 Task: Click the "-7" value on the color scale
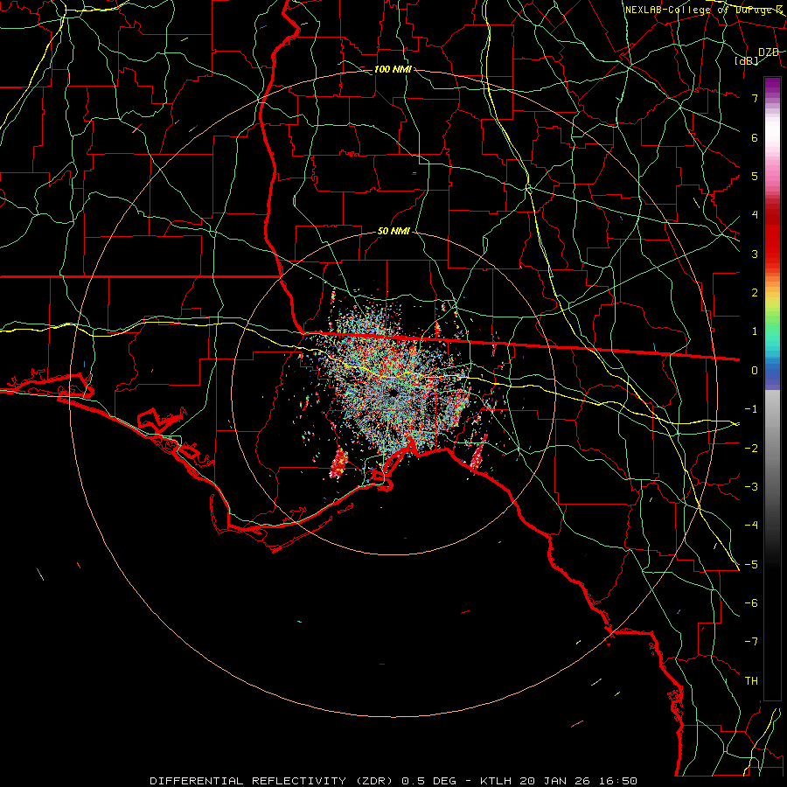pos(751,642)
